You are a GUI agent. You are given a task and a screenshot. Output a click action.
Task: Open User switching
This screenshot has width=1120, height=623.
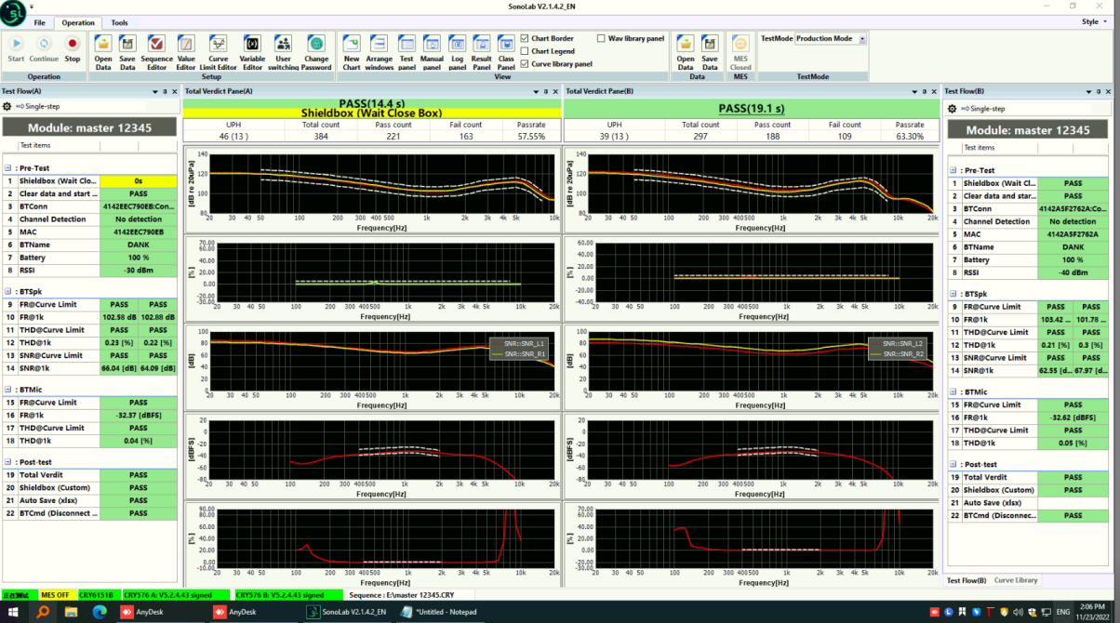click(x=283, y=48)
